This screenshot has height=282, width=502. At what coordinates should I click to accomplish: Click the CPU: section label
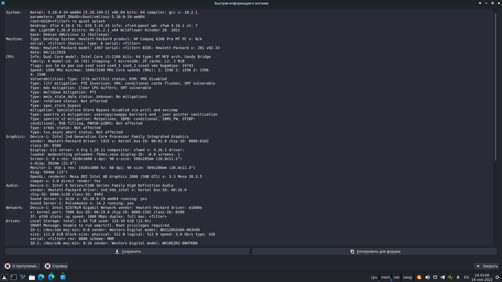(10, 57)
